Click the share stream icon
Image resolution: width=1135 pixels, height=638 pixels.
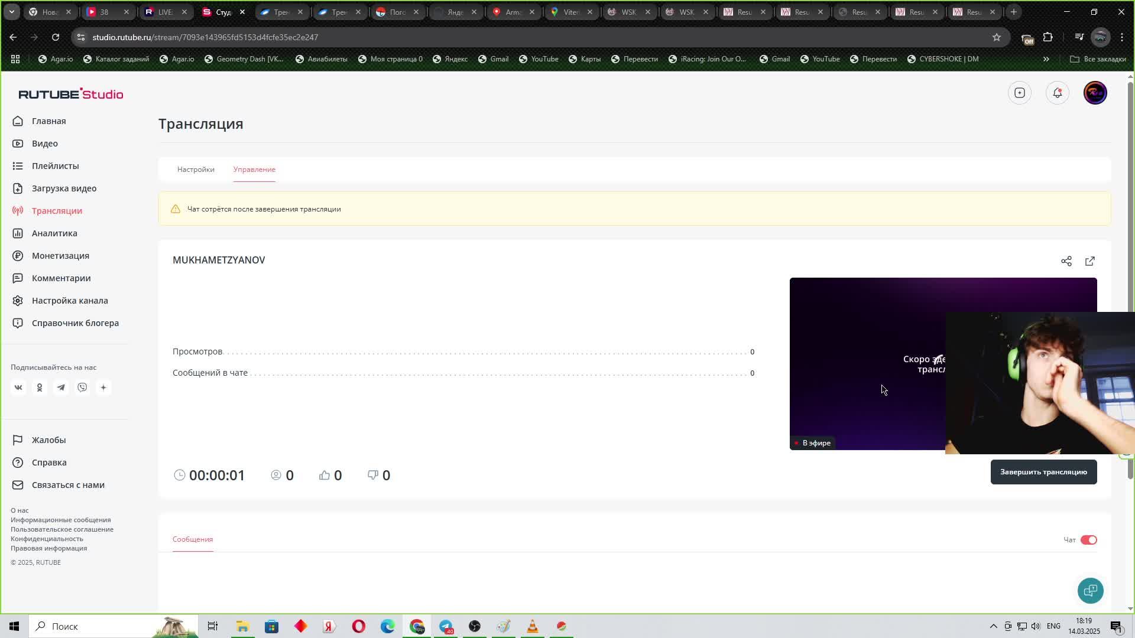coord(1066,261)
